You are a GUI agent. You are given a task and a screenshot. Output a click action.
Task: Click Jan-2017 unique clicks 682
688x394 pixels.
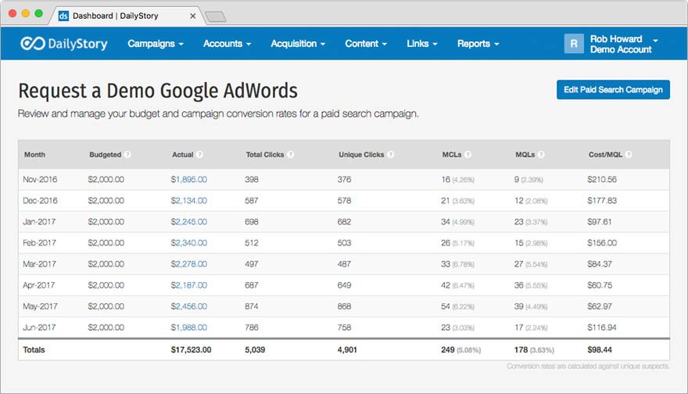coord(344,221)
